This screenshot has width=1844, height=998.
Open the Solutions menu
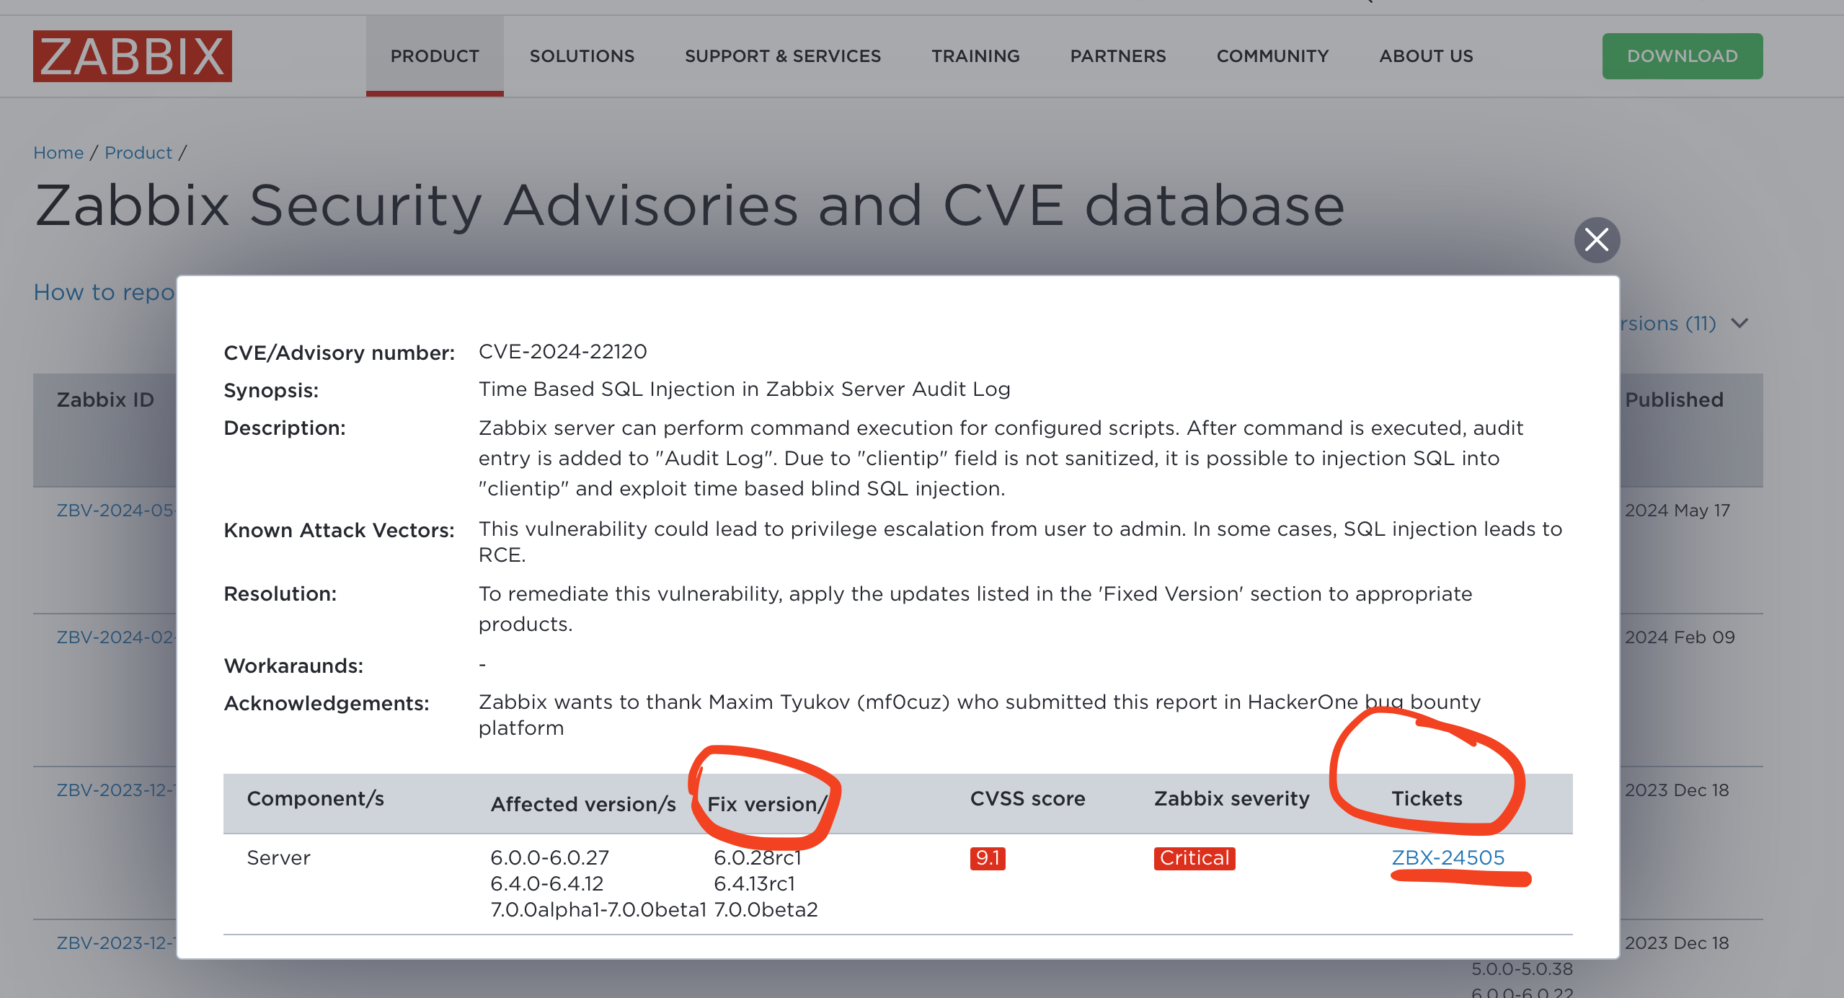pos(582,56)
